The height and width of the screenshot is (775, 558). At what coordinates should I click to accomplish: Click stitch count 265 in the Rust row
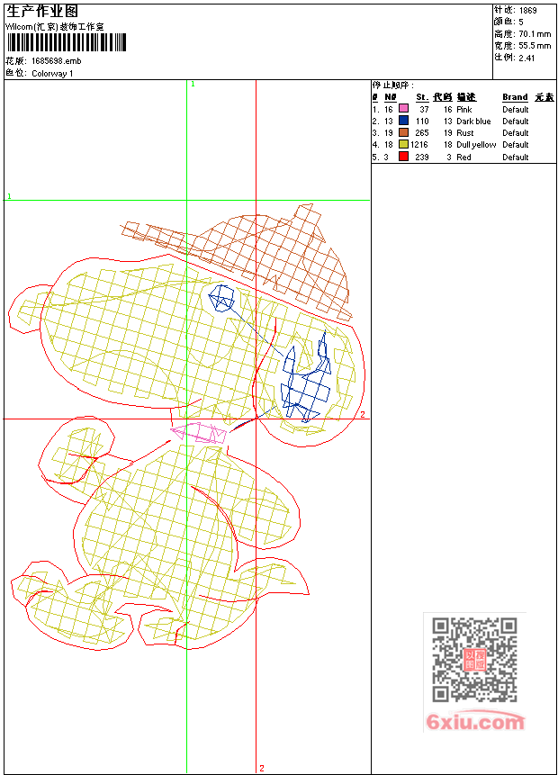[421, 133]
